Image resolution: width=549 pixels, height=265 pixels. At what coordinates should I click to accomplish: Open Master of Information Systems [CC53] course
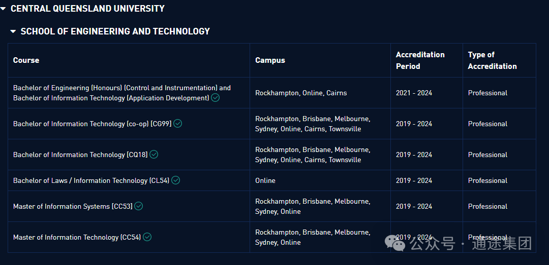click(x=73, y=206)
